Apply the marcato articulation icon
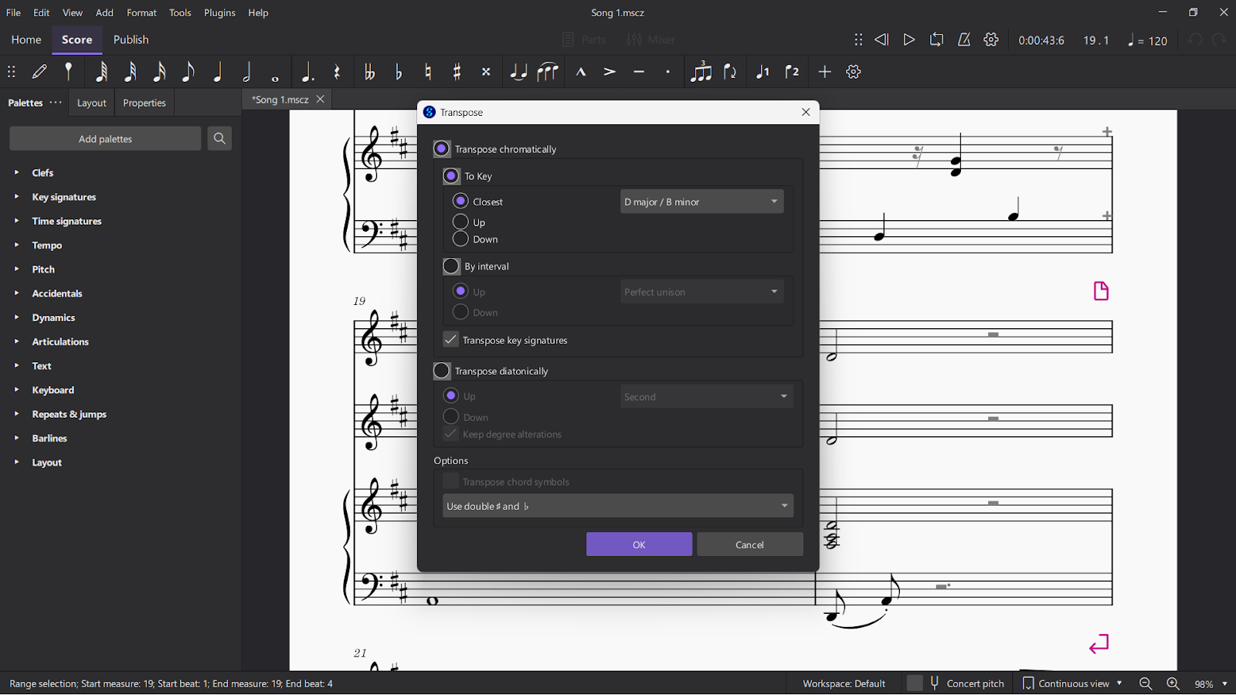This screenshot has width=1236, height=695. [x=581, y=72]
